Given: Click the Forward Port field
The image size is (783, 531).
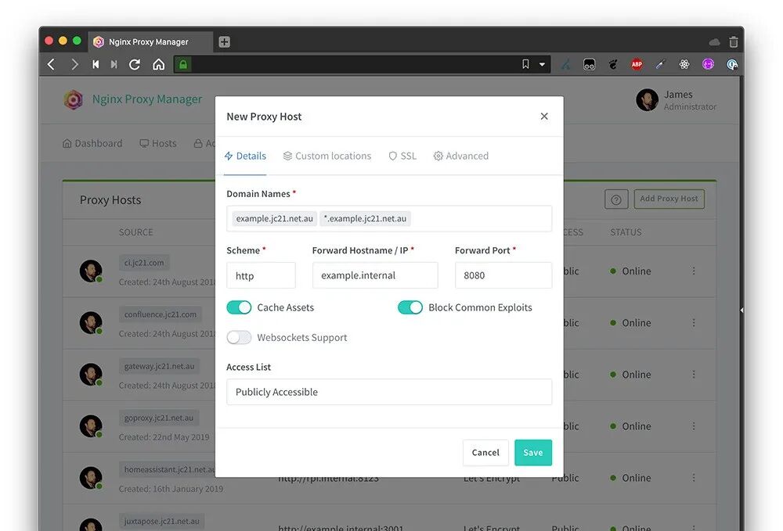Looking at the screenshot, I should (503, 275).
